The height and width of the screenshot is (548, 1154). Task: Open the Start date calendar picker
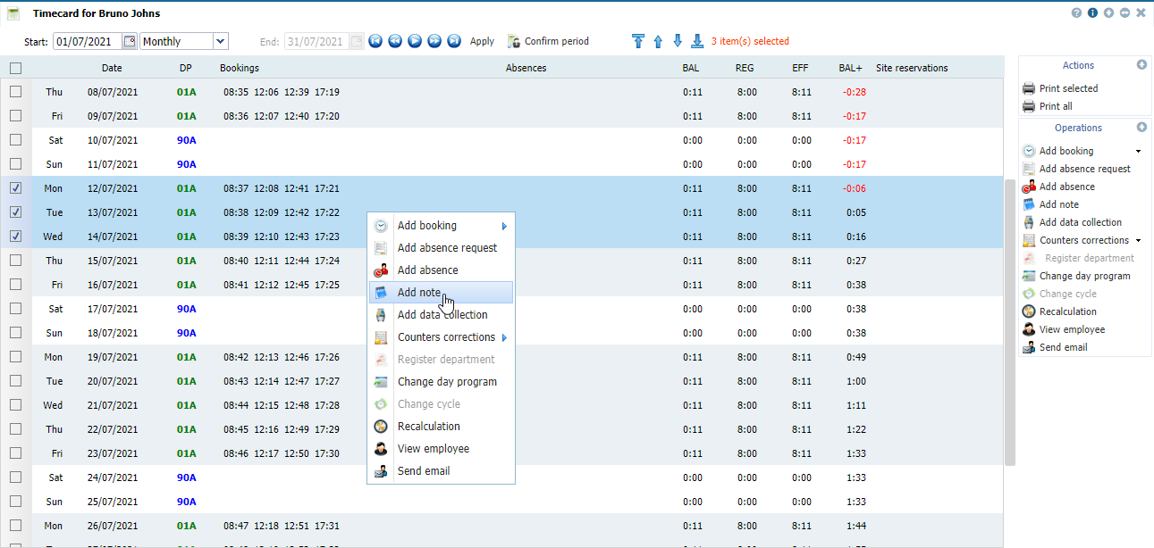point(130,41)
